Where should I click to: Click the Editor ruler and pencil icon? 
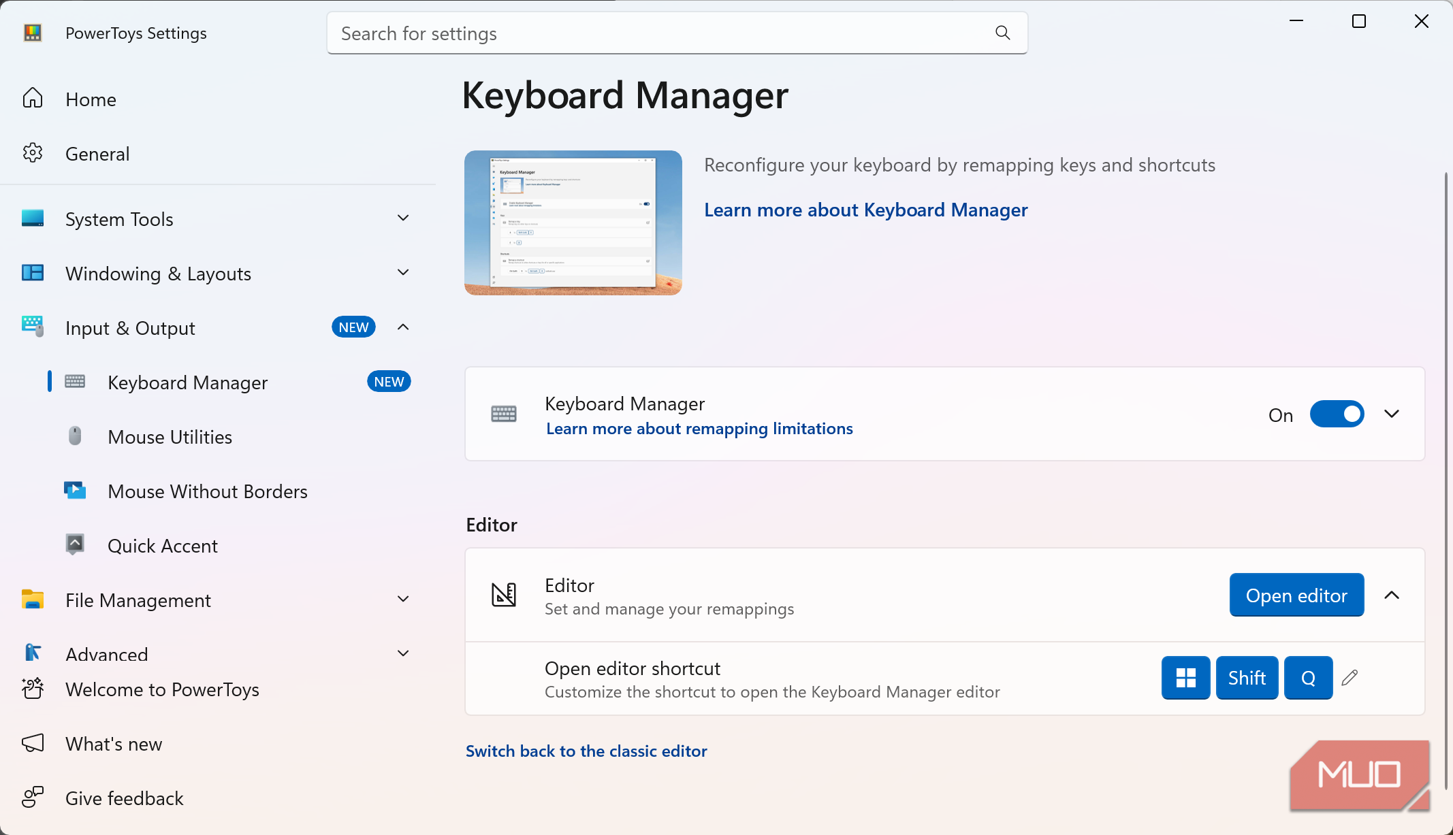pos(504,595)
